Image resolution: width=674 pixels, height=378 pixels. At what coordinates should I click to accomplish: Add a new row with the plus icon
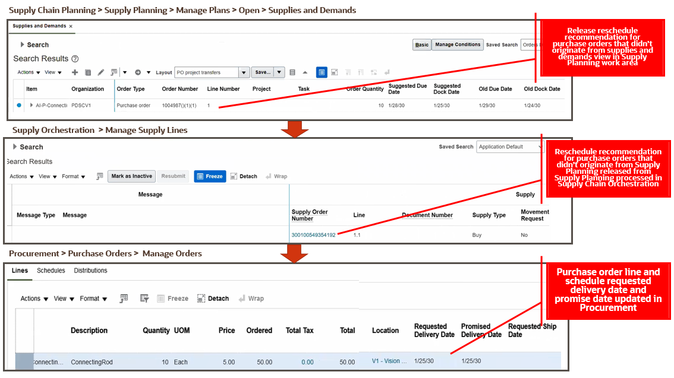[75, 72]
